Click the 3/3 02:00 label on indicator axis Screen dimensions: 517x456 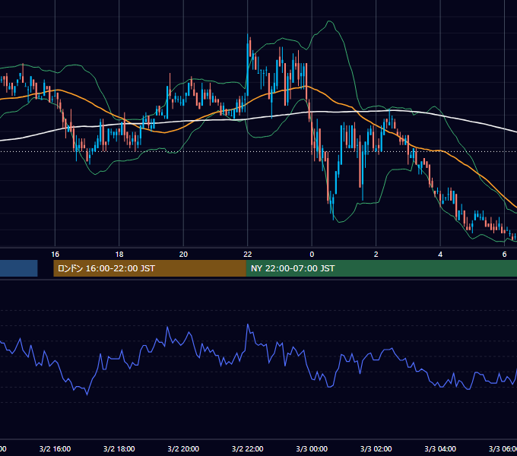[376, 448]
